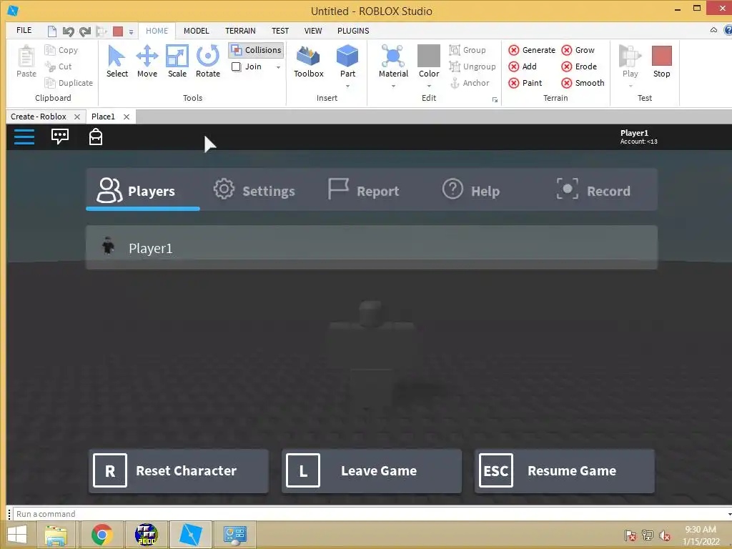
Task: Open the Edit group dialog launcher
Action: (x=495, y=99)
